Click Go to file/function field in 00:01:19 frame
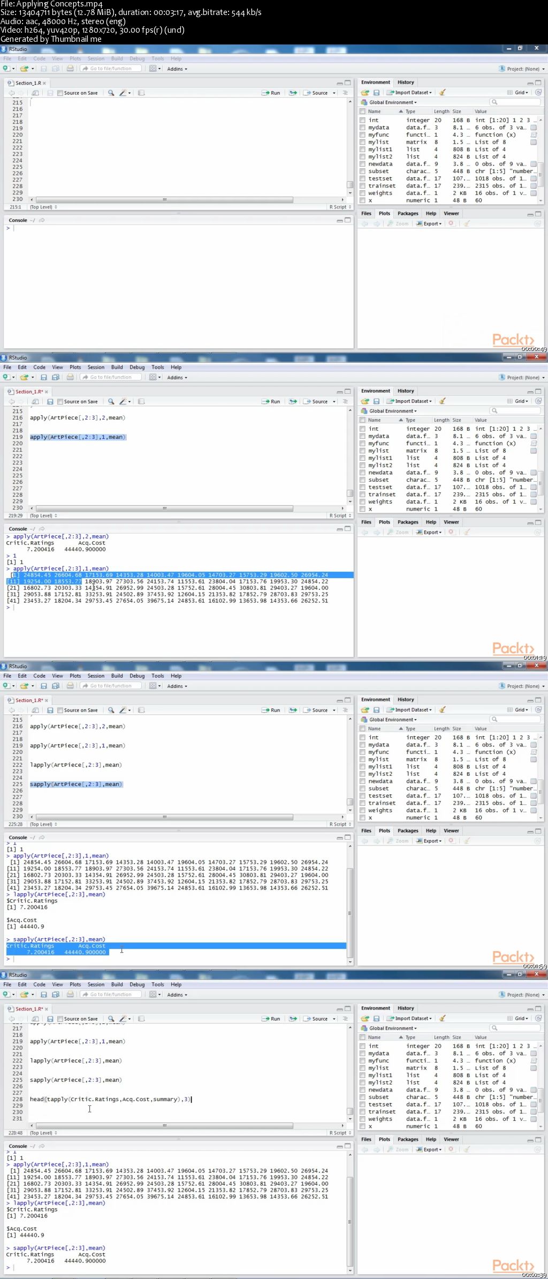548x1279 pixels. click(111, 377)
